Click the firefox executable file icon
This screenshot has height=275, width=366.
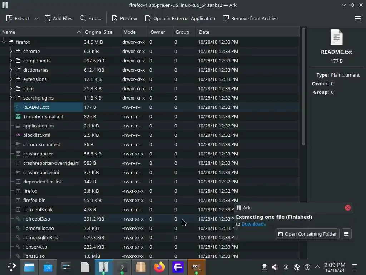(x=18, y=191)
